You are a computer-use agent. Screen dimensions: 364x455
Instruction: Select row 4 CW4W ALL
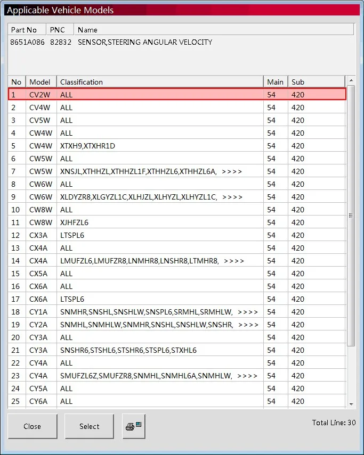click(x=177, y=133)
